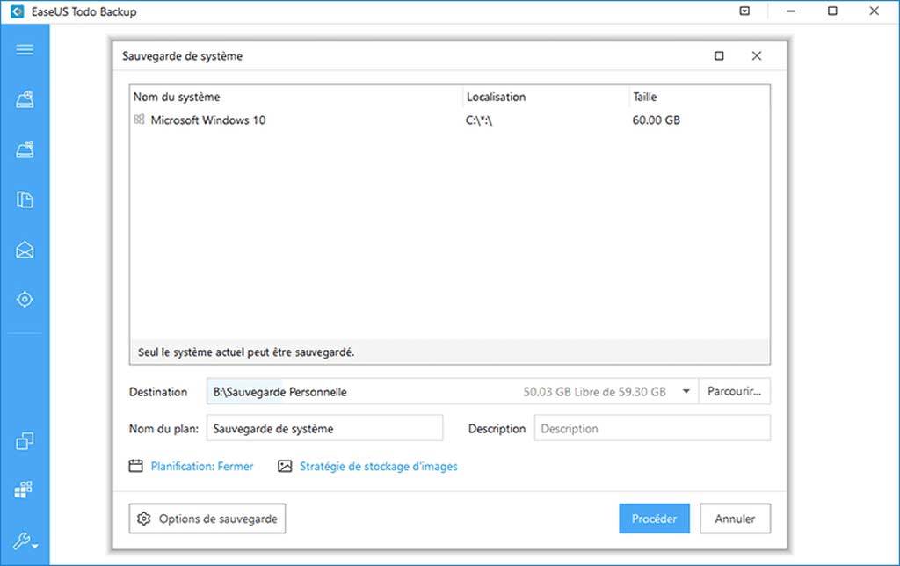Open System Transfer blocks icon
This screenshot has height=566, width=900.
[x=24, y=490]
